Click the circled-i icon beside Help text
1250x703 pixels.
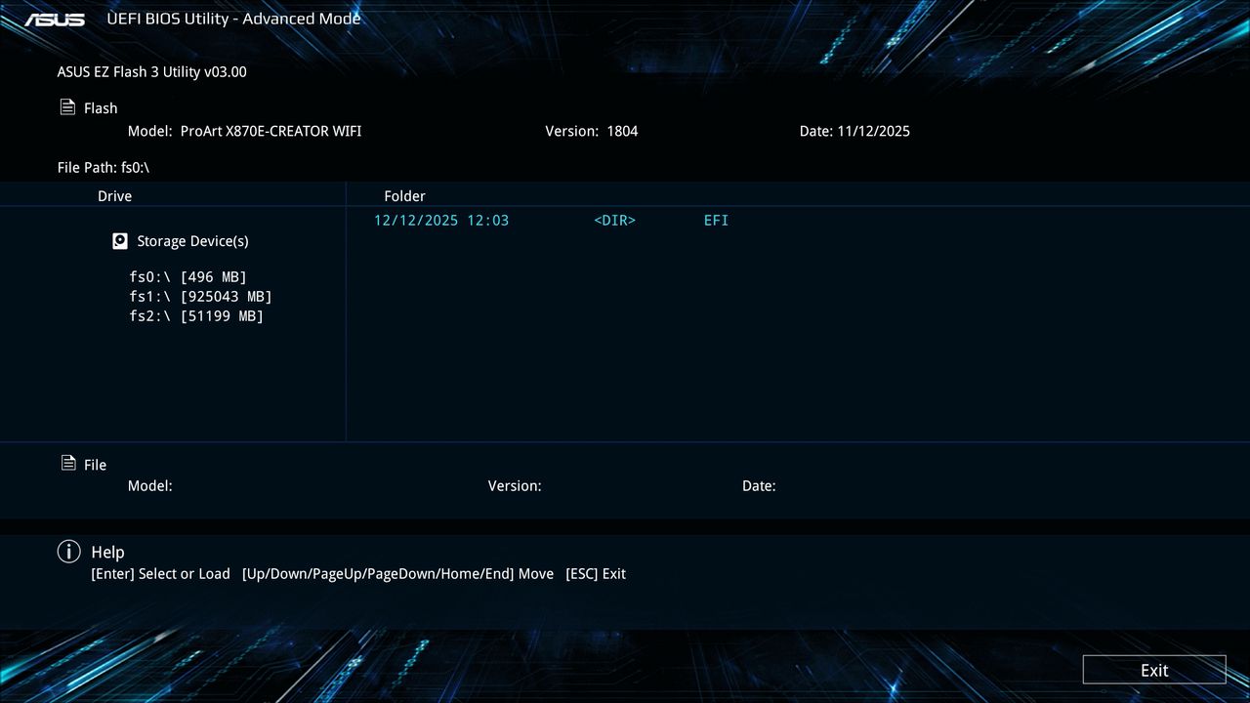pos(68,552)
